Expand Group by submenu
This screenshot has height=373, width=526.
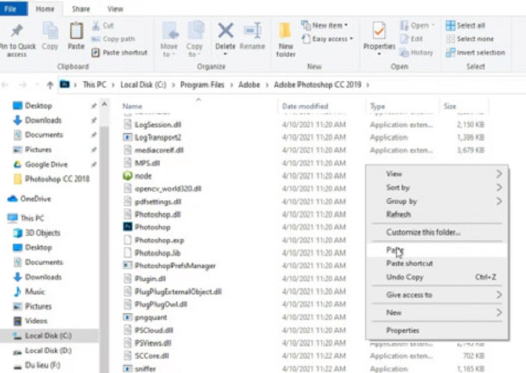pyautogui.click(x=437, y=201)
